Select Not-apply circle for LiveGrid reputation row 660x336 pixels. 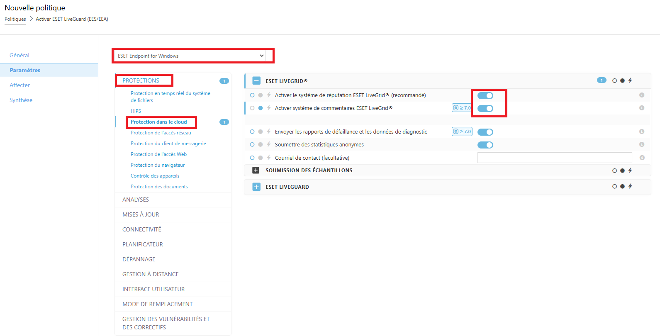(x=252, y=95)
